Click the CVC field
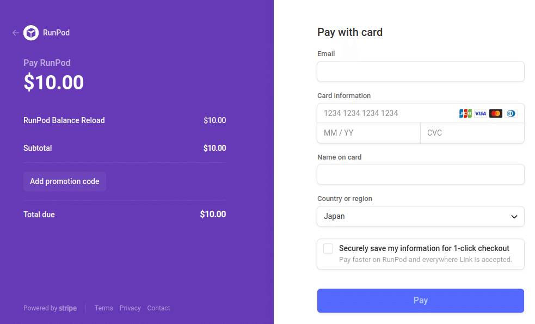535x324 pixels. point(472,133)
